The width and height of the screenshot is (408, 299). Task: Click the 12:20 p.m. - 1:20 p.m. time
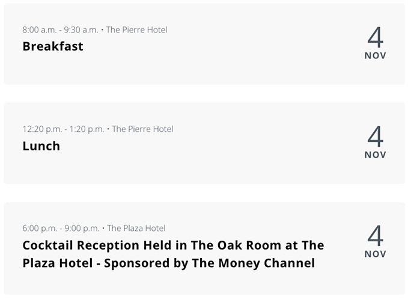pyautogui.click(x=63, y=129)
